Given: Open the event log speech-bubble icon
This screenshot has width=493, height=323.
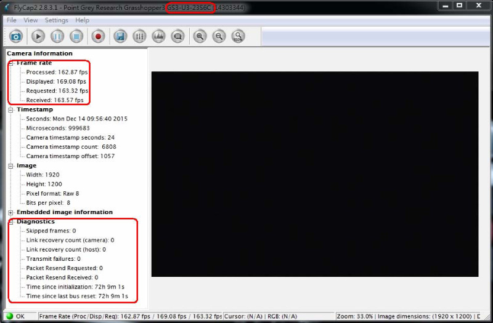Looking at the screenshot, I should (x=177, y=36).
